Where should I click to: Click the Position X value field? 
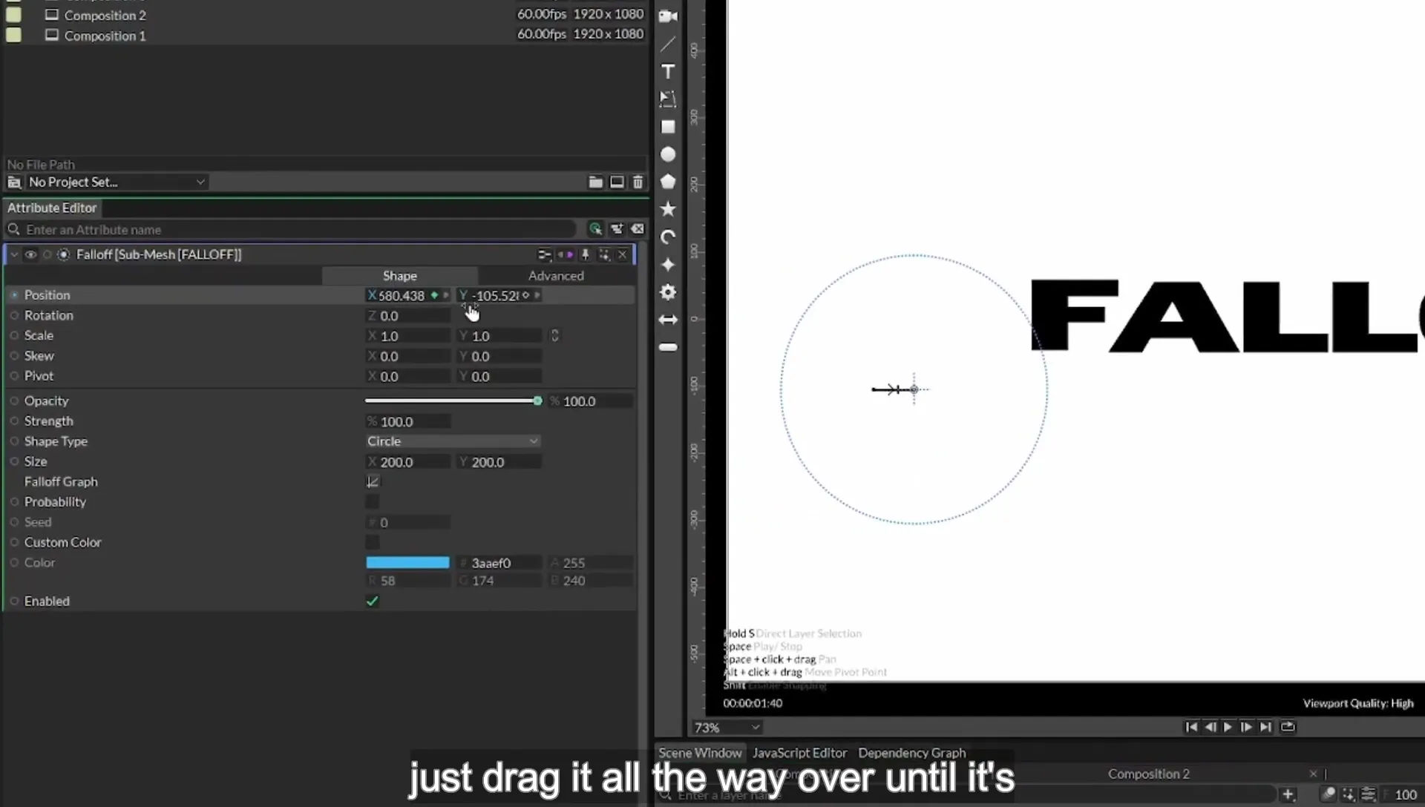[402, 295]
